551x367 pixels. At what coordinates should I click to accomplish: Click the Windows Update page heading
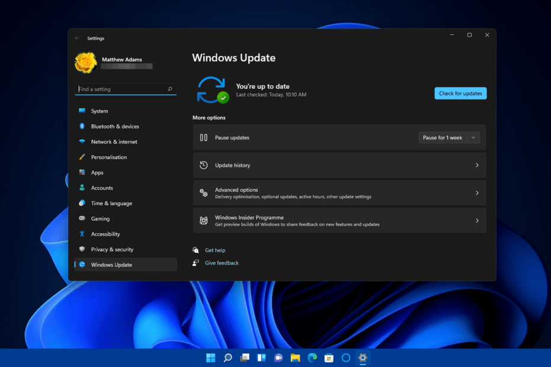point(233,57)
